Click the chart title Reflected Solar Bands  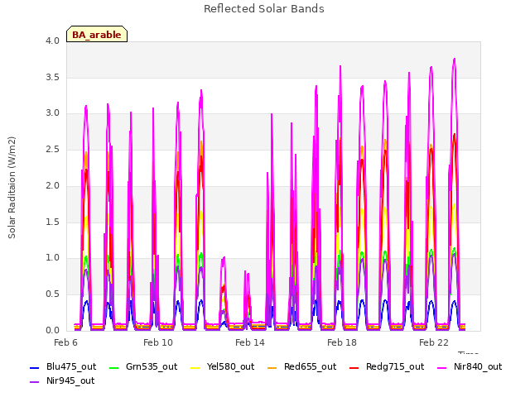(264, 9)
